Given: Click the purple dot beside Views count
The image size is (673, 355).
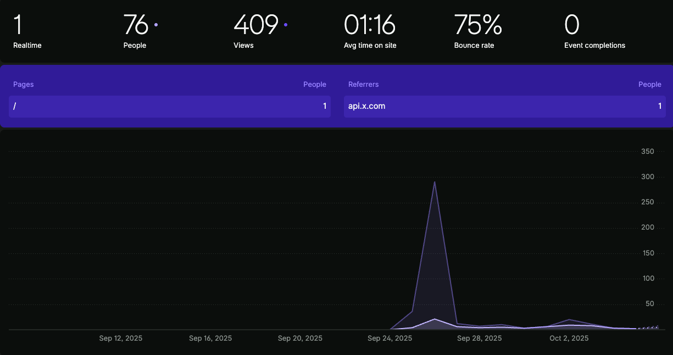Looking at the screenshot, I should click(286, 25).
